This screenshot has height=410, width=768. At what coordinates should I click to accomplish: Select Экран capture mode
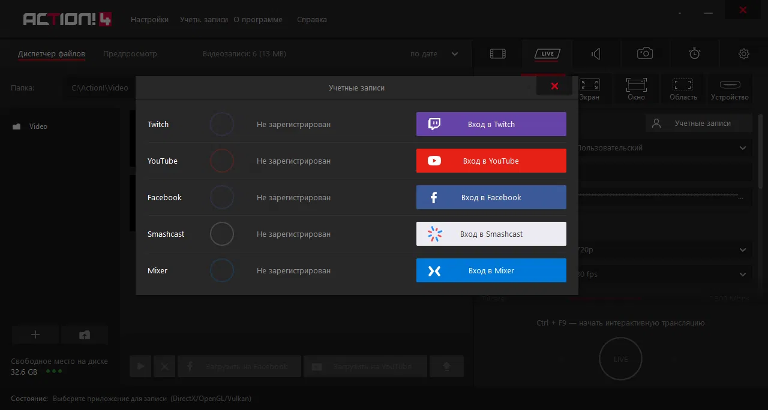(589, 90)
